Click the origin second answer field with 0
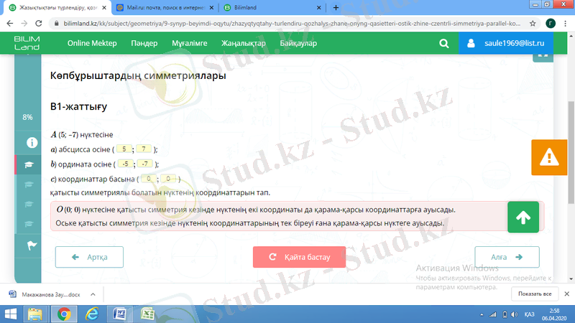The width and height of the screenshot is (575, 323). tap(168, 179)
